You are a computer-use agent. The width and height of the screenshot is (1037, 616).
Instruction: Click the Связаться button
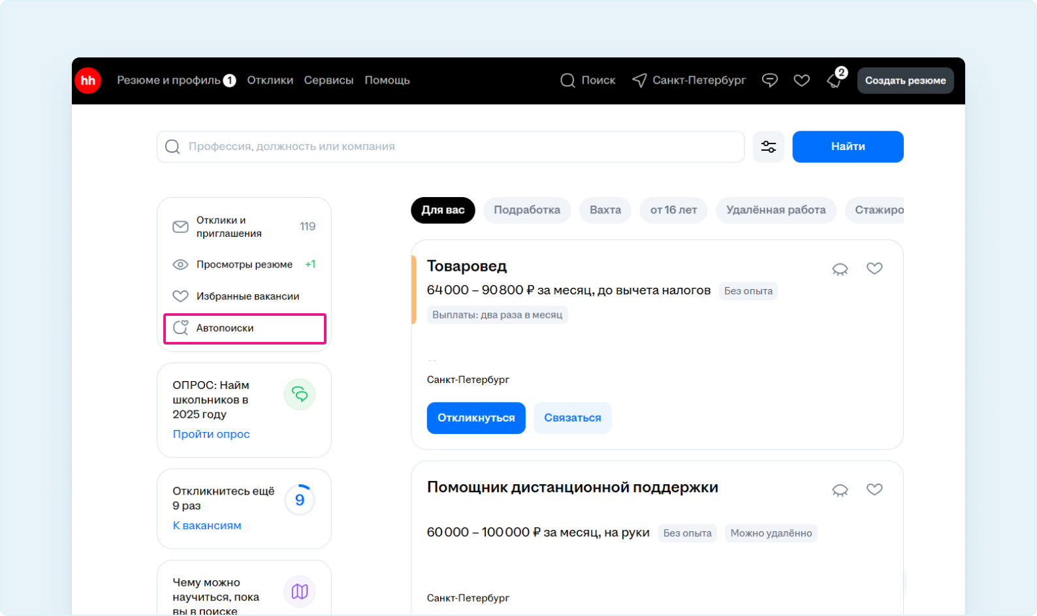tap(573, 418)
